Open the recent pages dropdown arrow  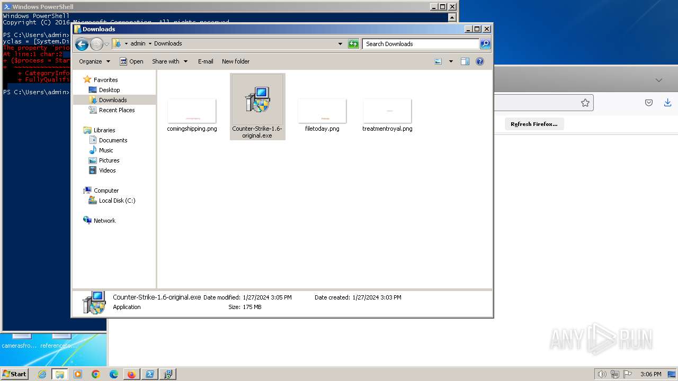click(x=107, y=44)
